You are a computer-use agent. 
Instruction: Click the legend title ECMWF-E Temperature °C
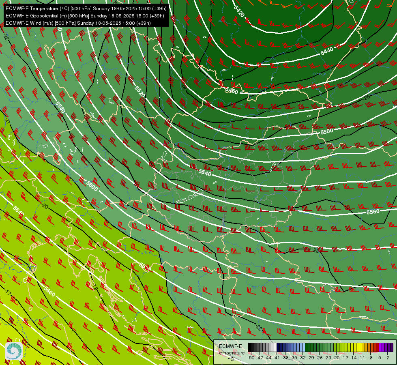pos(231,352)
